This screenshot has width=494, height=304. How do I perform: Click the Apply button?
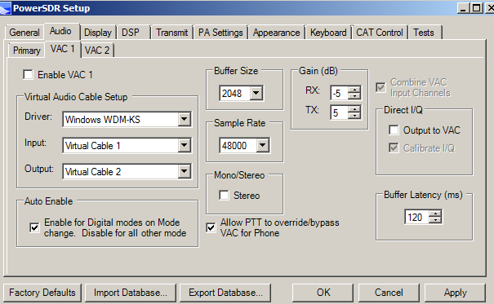[x=455, y=293]
